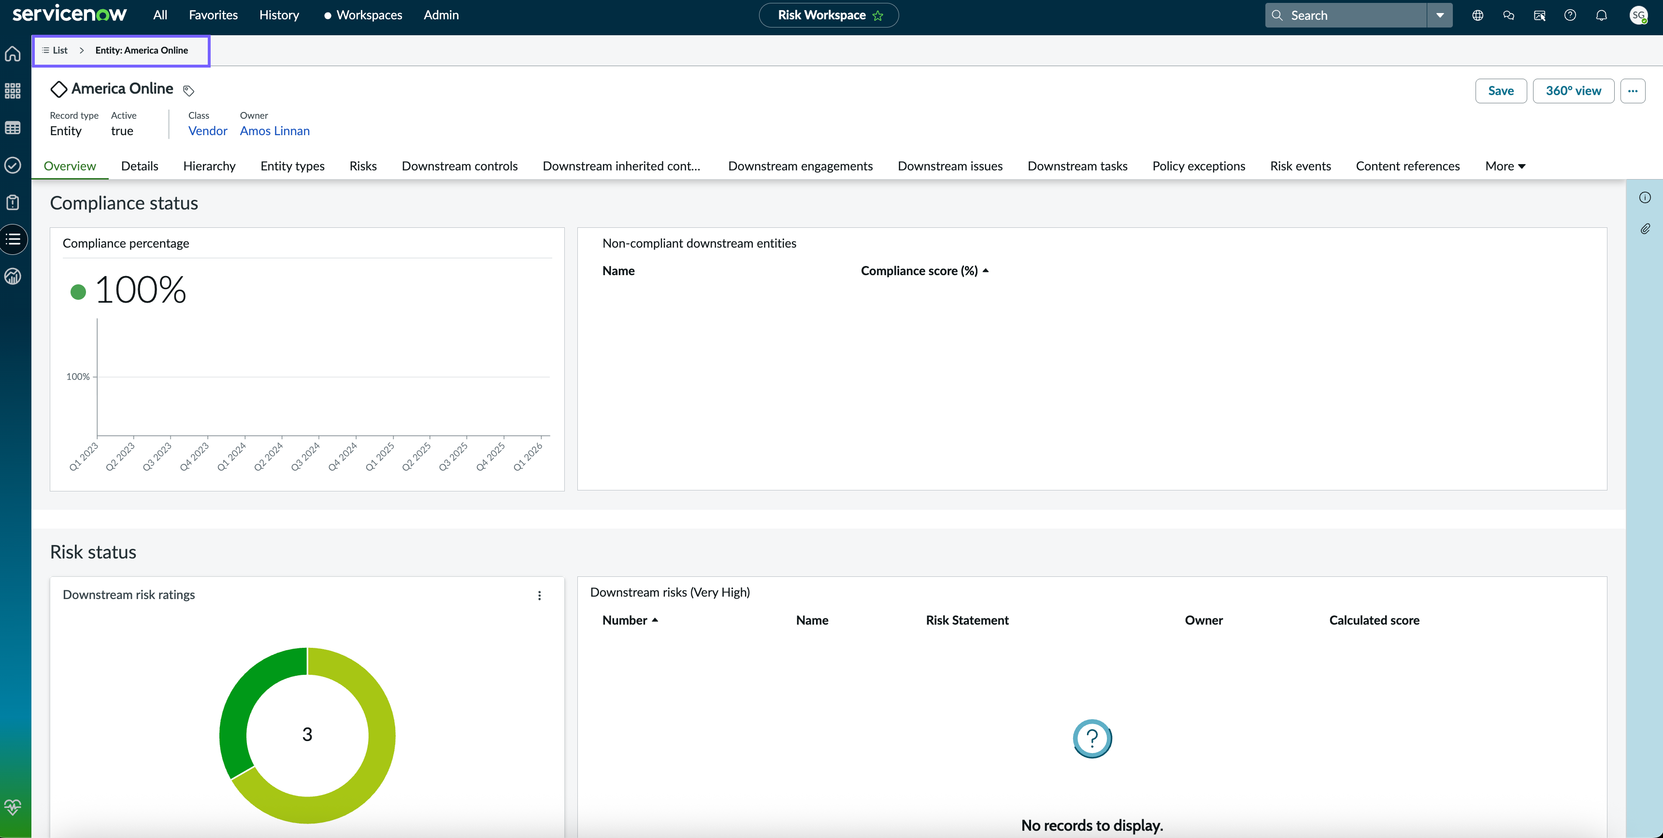Sort by Owner column in risks table

(1204, 620)
